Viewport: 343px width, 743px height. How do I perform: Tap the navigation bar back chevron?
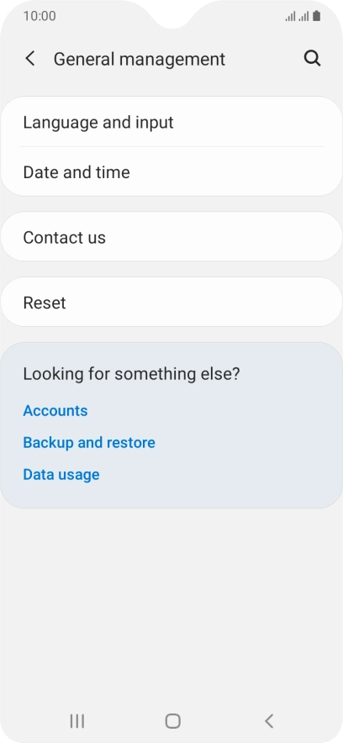tap(269, 721)
